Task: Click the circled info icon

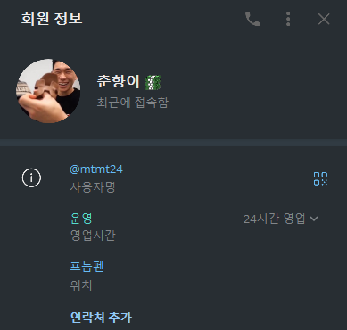Action: point(31,177)
